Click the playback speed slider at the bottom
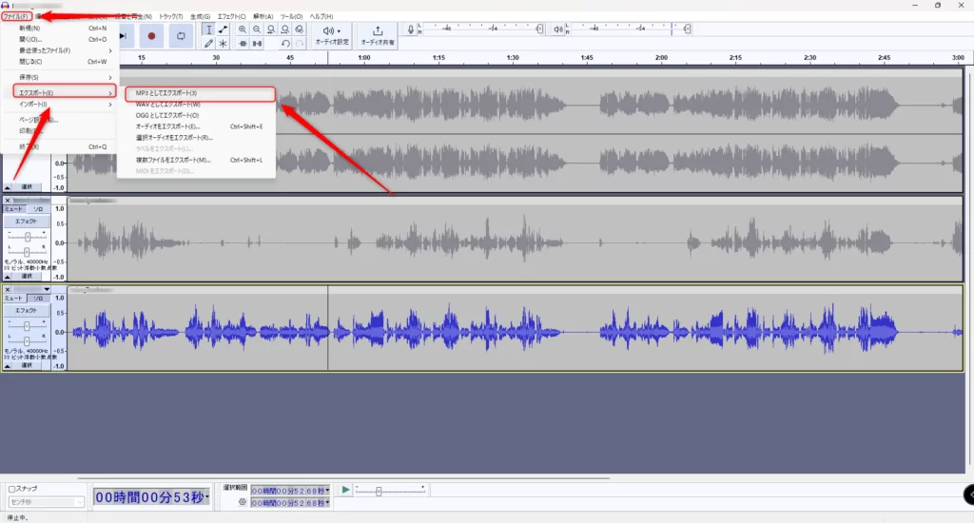This screenshot has height=523, width=974. tap(379, 491)
